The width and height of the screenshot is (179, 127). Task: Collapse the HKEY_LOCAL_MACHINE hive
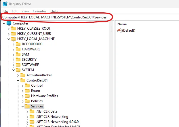click(9, 39)
